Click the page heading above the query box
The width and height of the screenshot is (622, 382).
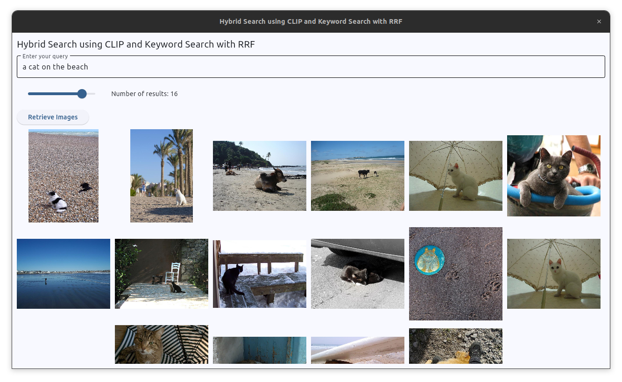[136, 45]
